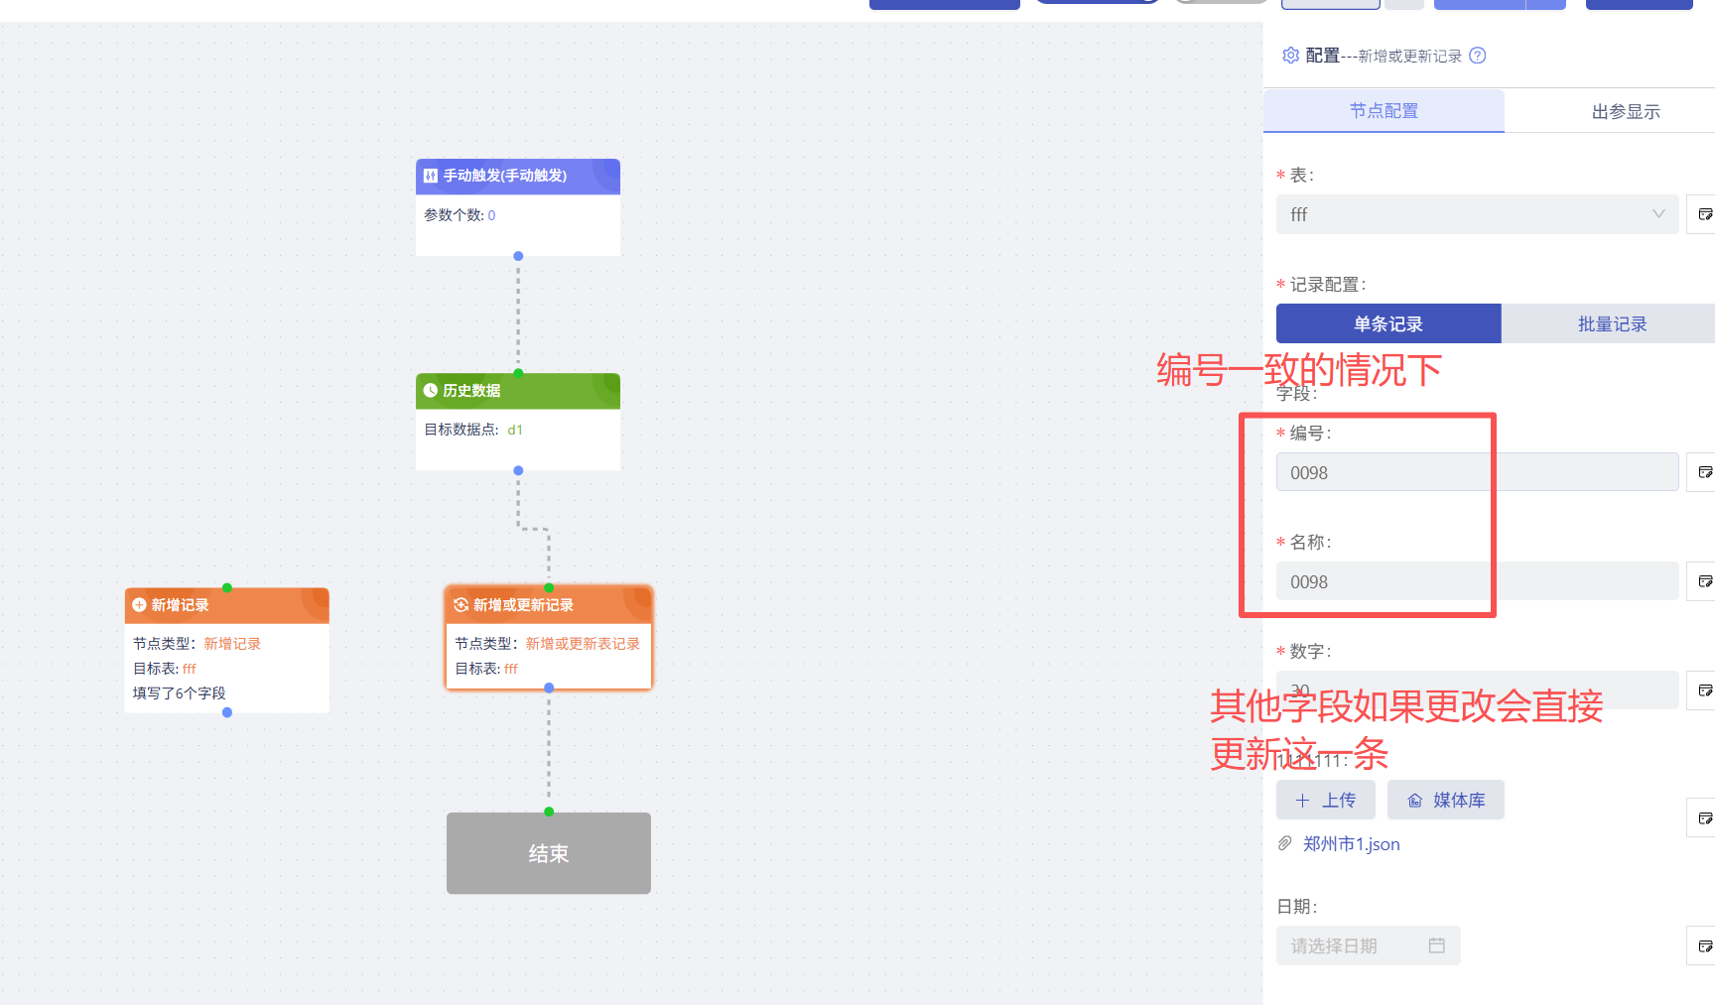Click the help question mark icon
This screenshot has height=1005, width=1715.
pyautogui.click(x=1477, y=56)
